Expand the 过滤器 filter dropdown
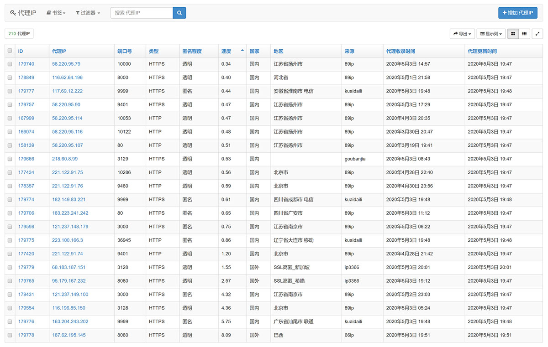The height and width of the screenshot is (347, 548). (88, 13)
